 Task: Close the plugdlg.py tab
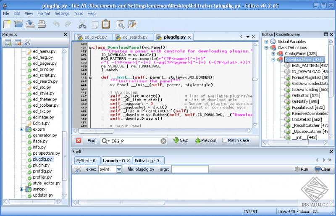pos(189,37)
